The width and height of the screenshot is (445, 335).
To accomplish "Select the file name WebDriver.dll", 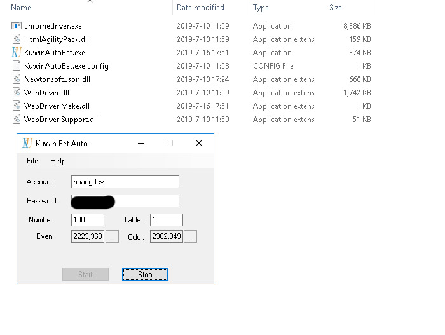I will coord(46,93).
